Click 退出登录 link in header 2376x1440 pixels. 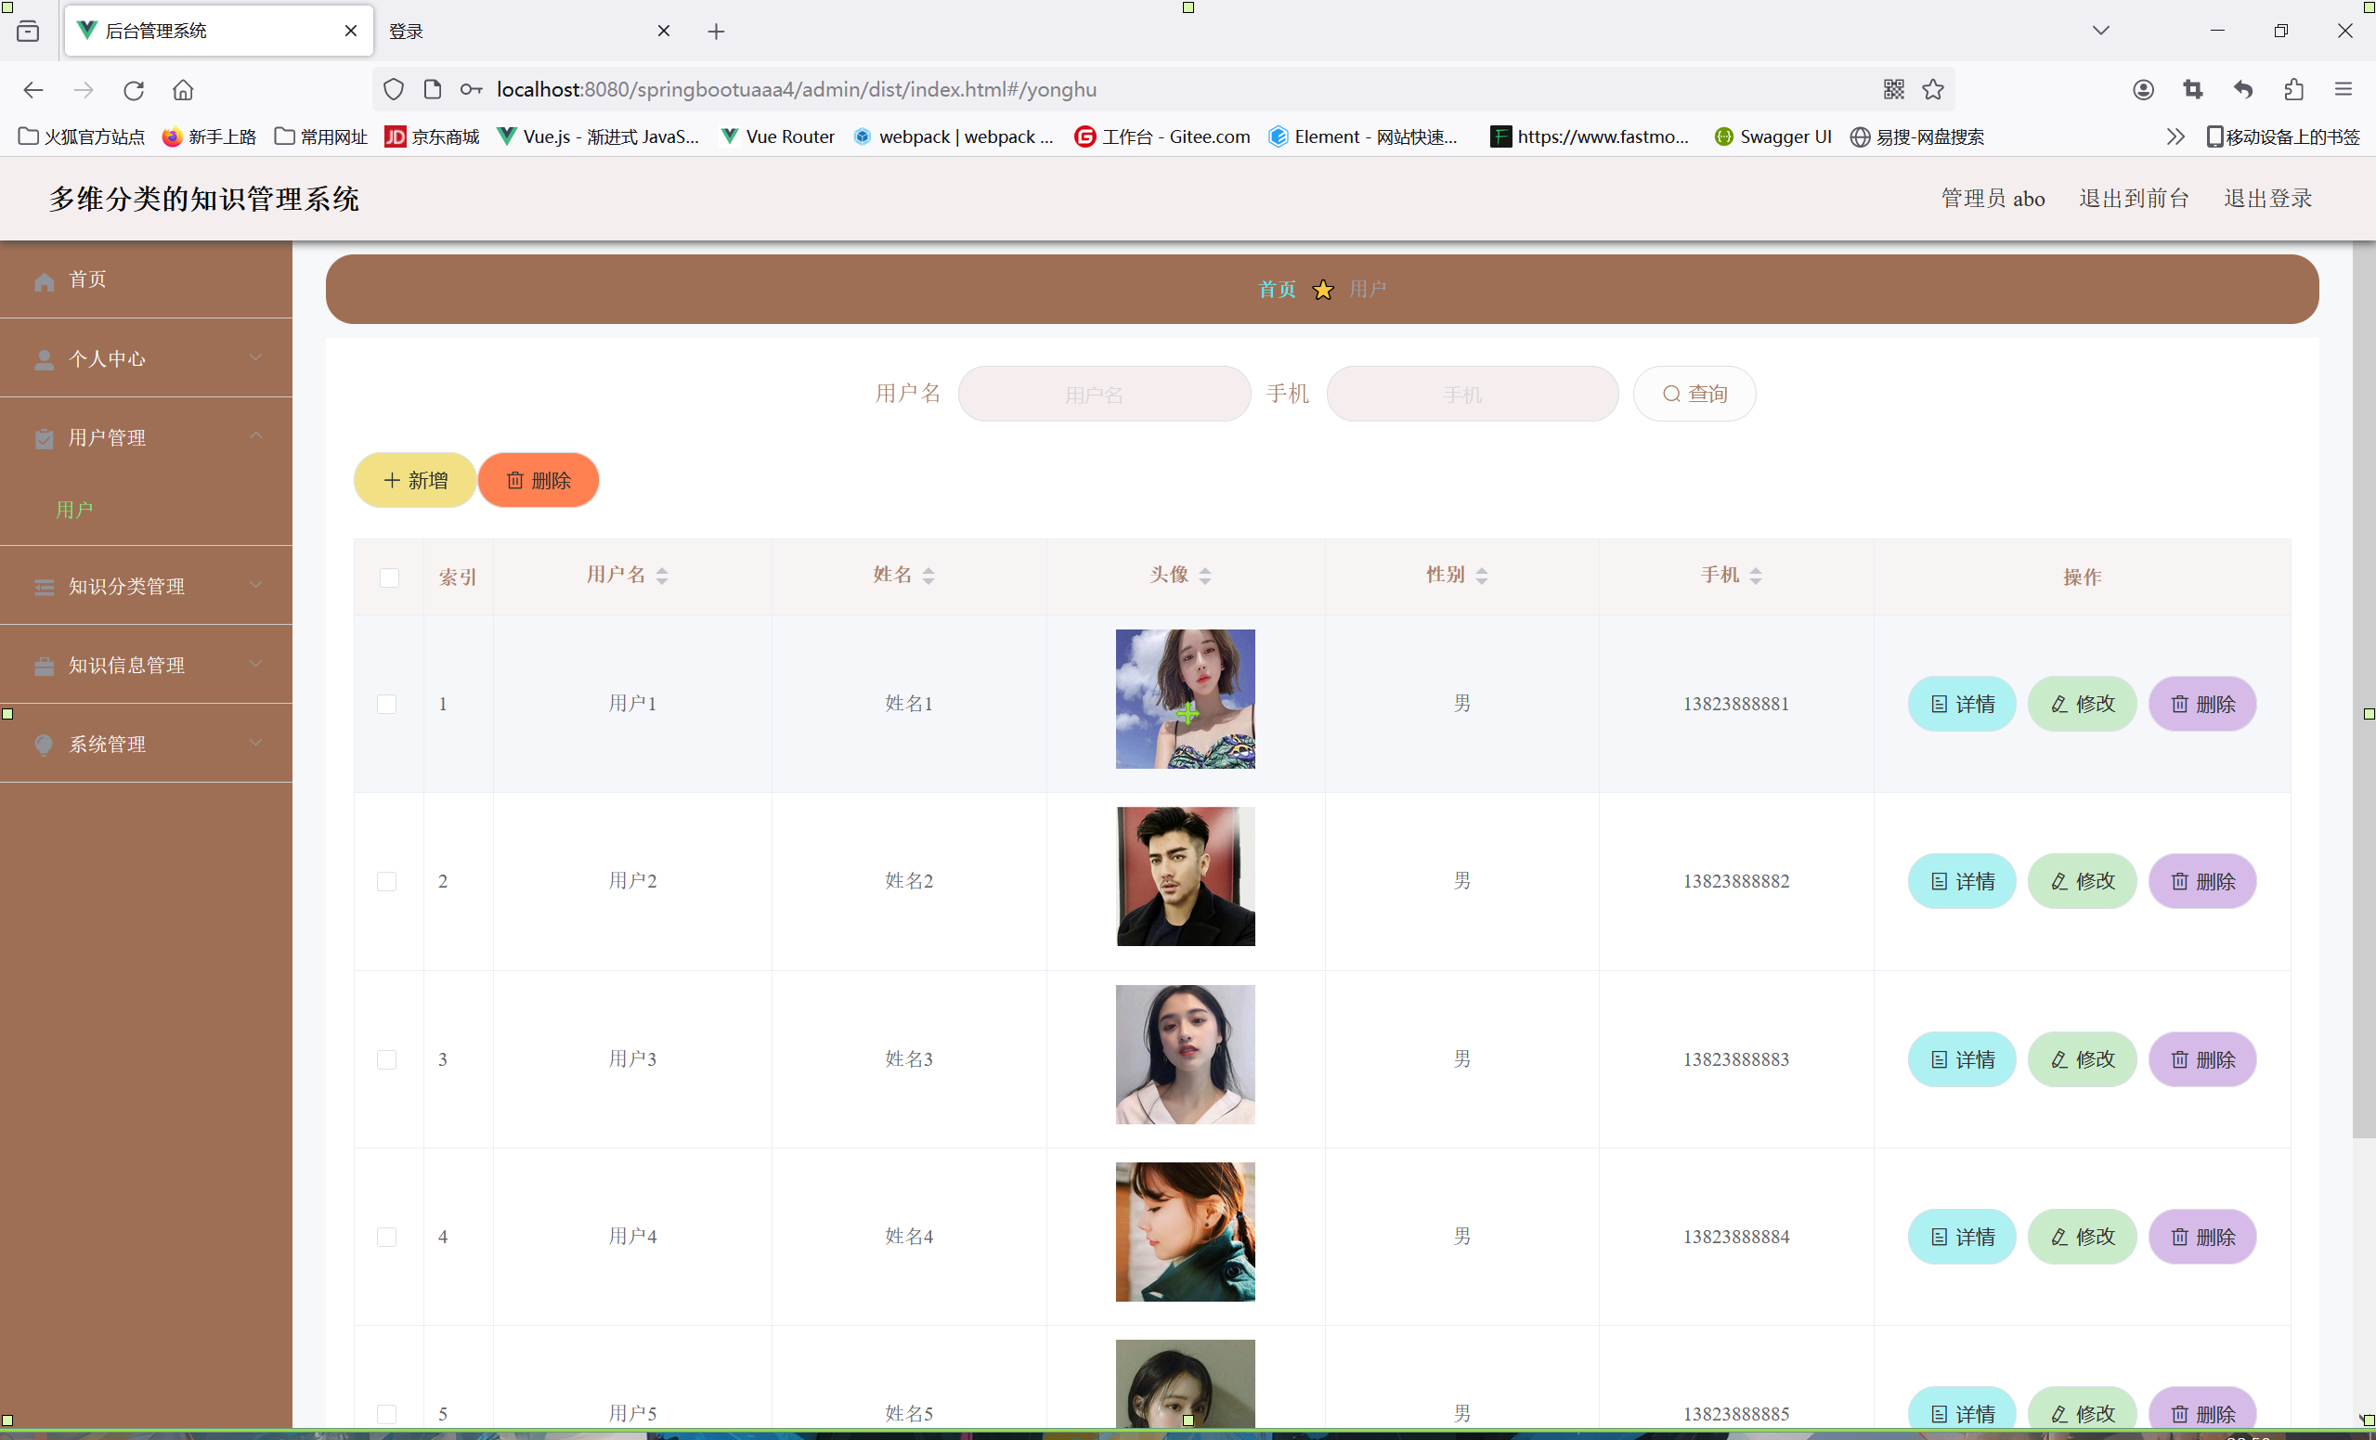point(2267,199)
